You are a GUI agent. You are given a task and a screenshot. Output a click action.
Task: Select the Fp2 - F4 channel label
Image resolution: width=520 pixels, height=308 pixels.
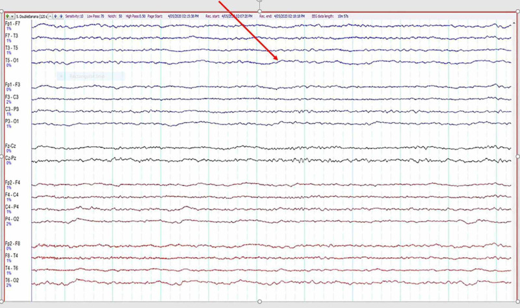coord(12,183)
